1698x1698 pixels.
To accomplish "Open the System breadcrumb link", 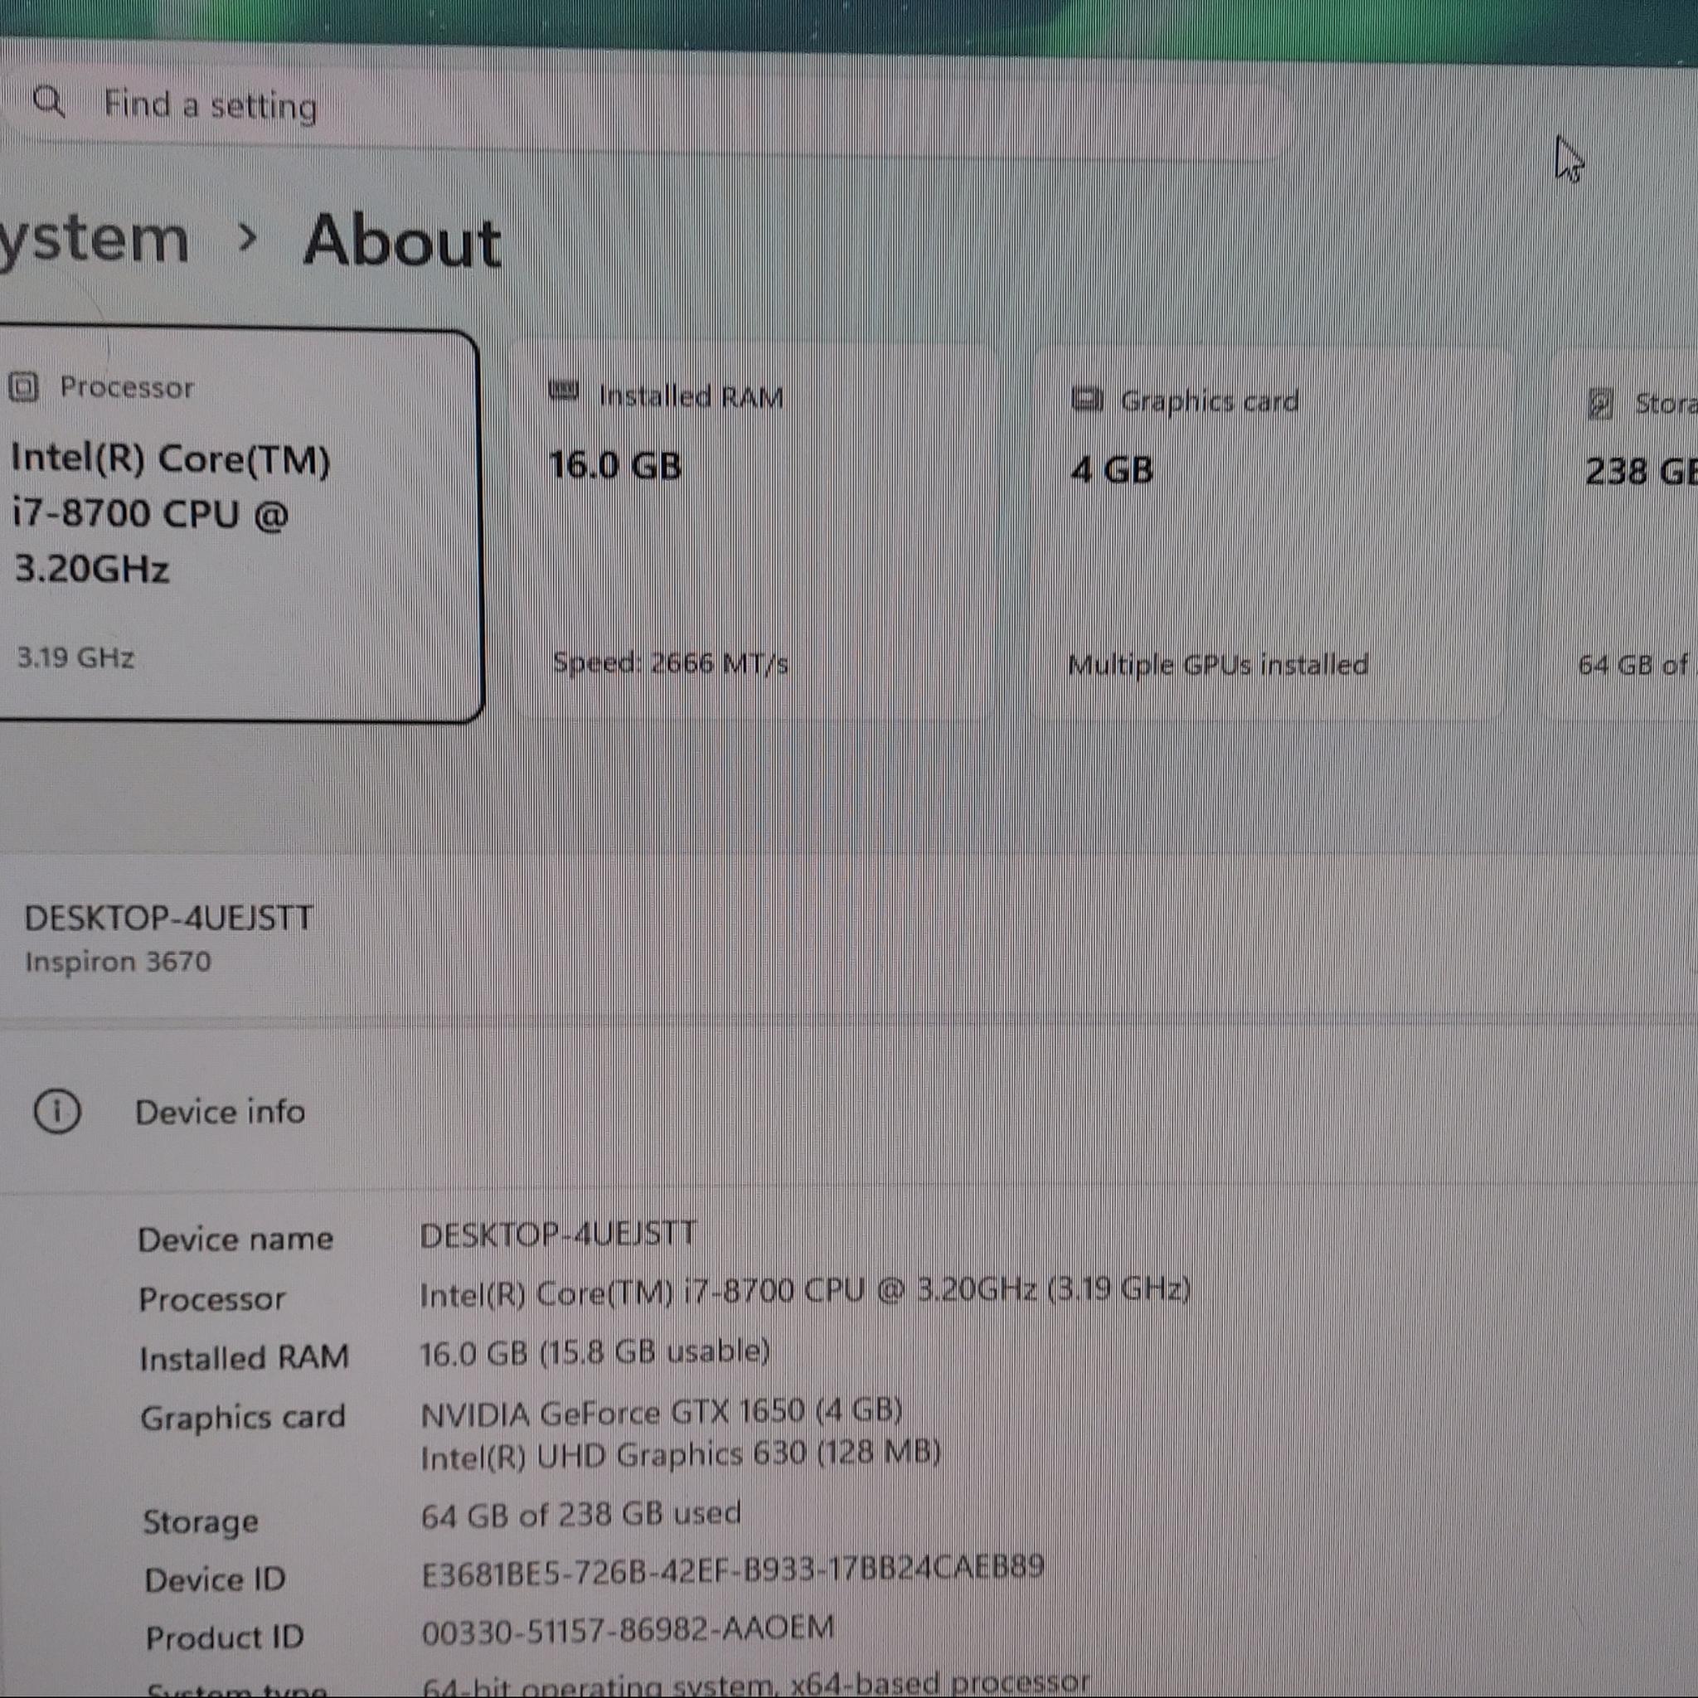I will coord(93,239).
